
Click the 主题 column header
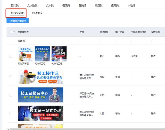click(x=82, y=32)
